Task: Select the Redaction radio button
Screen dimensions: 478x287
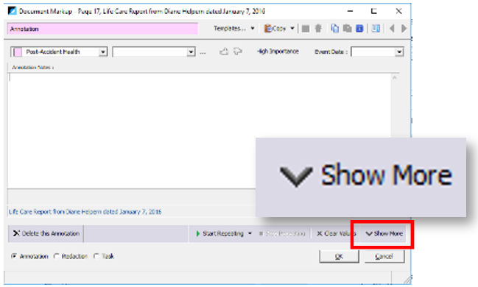Action: tap(56, 256)
